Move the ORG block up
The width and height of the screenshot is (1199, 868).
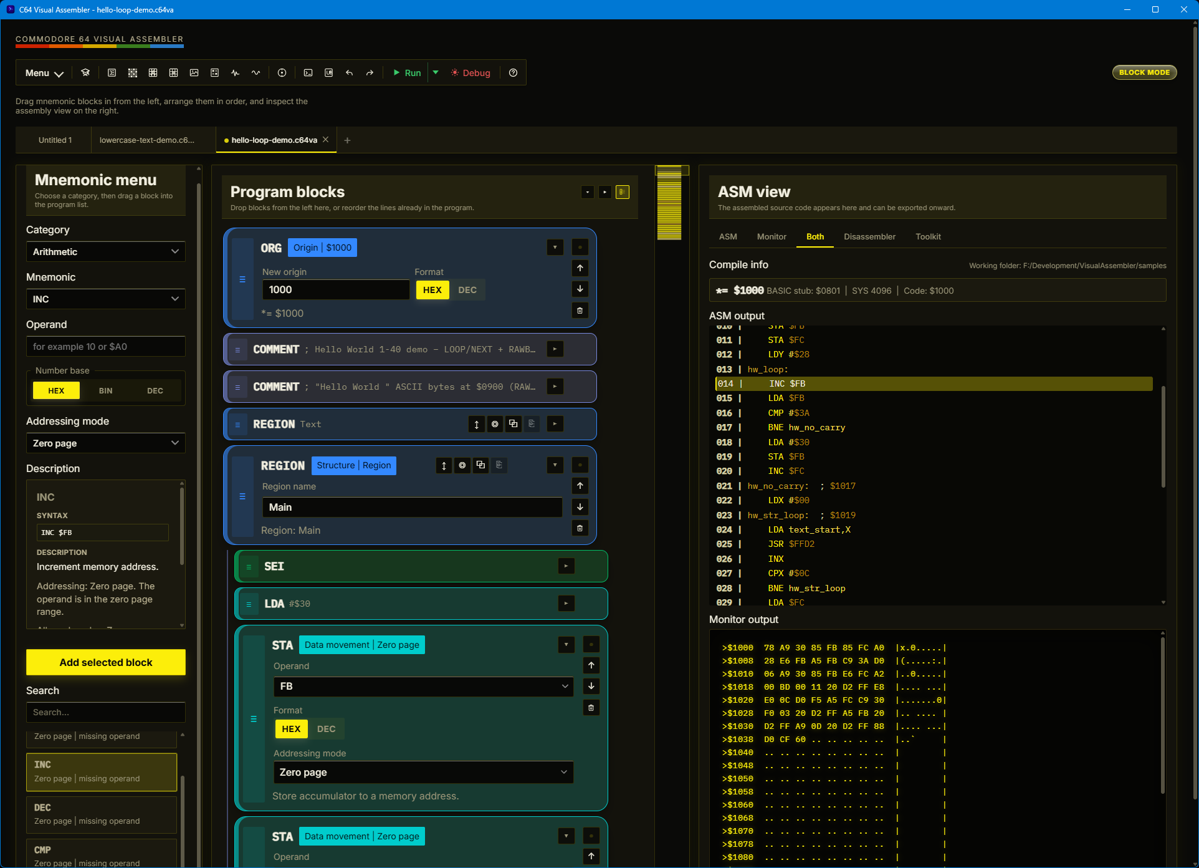point(580,268)
